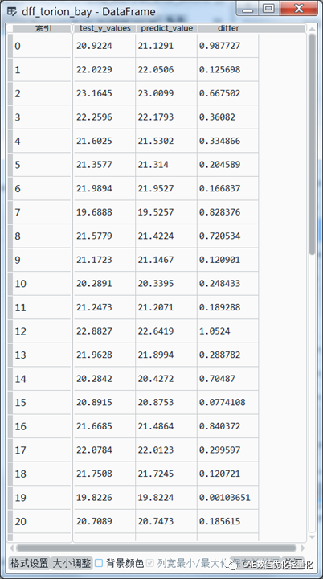Click the scroll right arrow

303,548
